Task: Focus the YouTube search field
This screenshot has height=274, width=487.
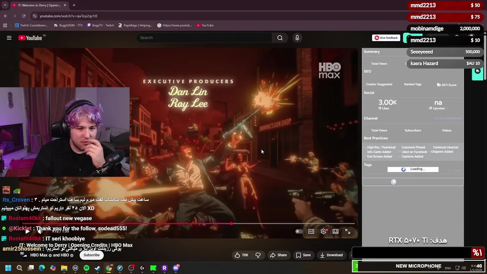Action: click(204, 38)
